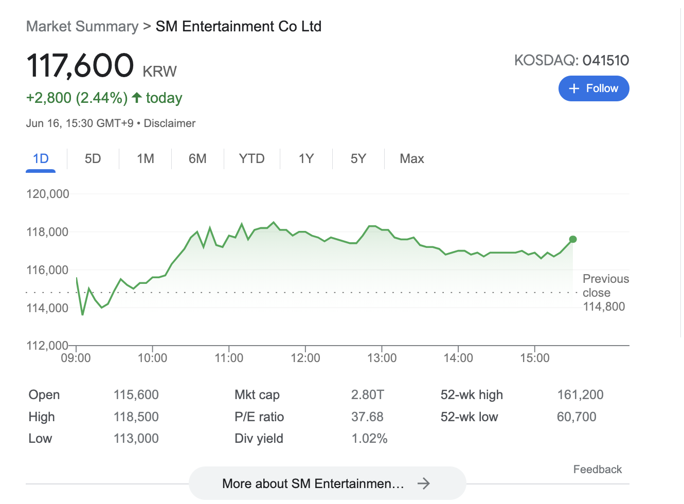Click the arrow icon in More about button
This screenshot has height=504, width=684.
pyautogui.click(x=423, y=483)
